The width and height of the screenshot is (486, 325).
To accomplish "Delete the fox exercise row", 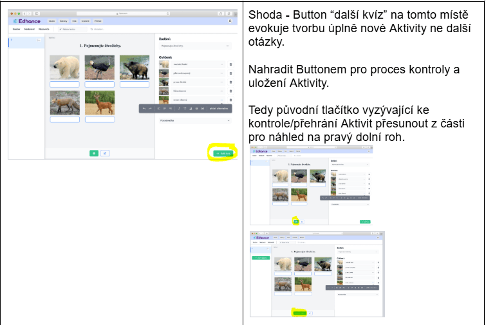I will (x=230, y=91).
